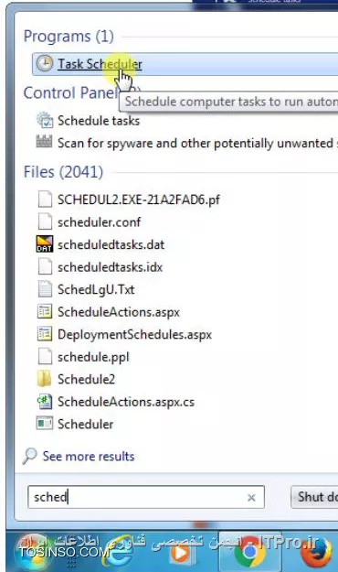Open Schedule tasks control panel item
The image size is (338, 572).
tap(99, 121)
